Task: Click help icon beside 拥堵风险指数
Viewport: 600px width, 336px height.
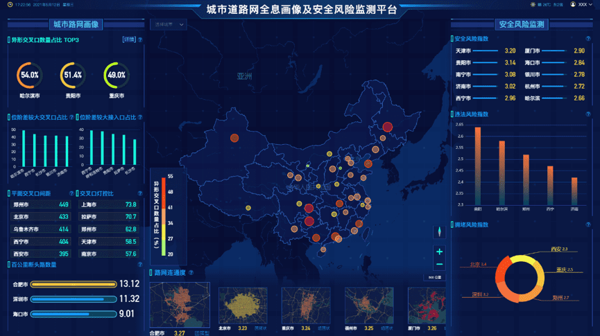Action: tap(588, 224)
